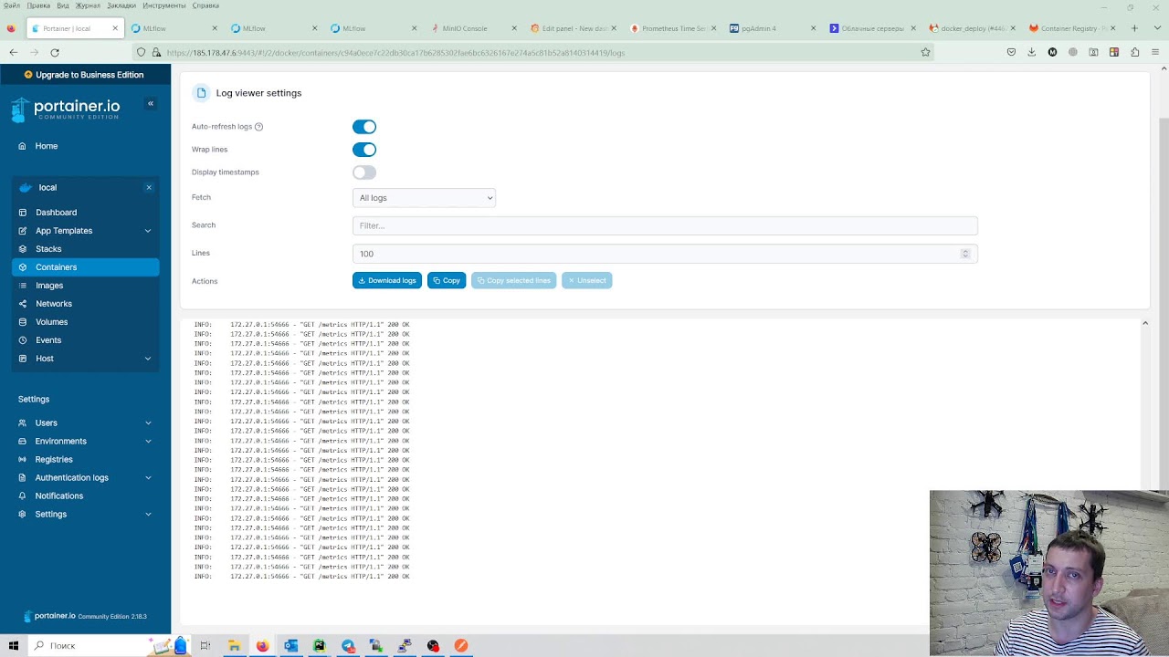Open the Containers section
This screenshot has width=1169, height=657.
(85, 267)
